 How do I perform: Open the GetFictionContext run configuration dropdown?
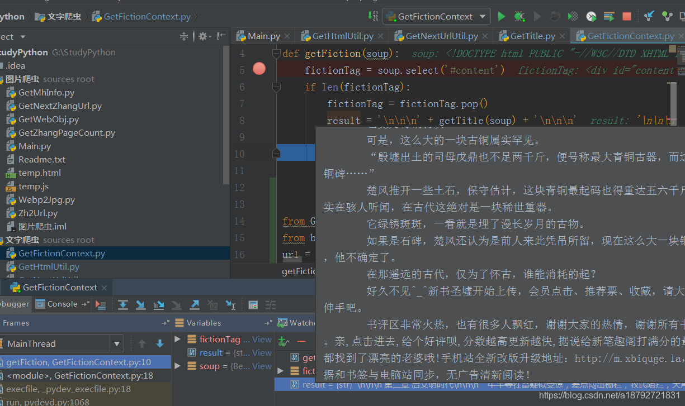pyautogui.click(x=436, y=17)
